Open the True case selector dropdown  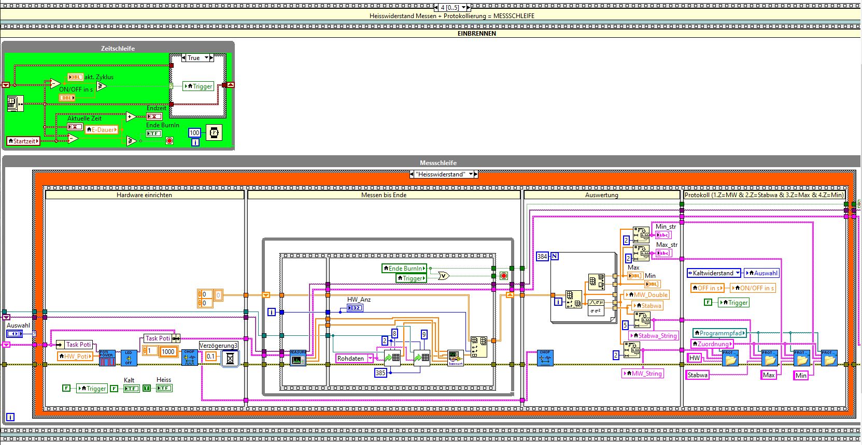click(x=205, y=58)
